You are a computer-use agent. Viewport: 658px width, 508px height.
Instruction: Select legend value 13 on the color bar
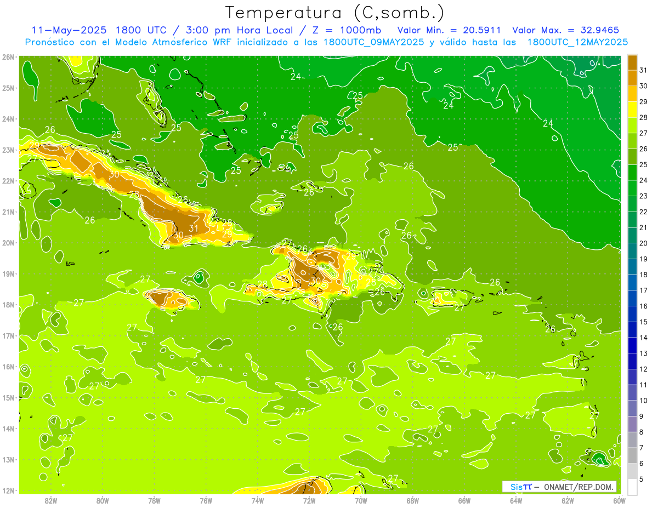click(x=644, y=353)
